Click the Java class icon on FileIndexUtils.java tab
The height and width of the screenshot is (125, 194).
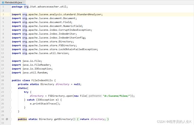(3, 2)
